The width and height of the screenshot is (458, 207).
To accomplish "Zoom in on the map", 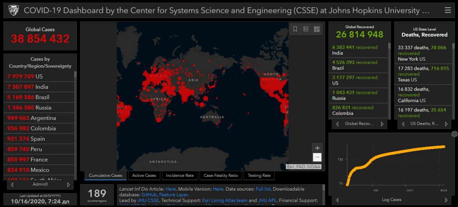I will (317, 148).
